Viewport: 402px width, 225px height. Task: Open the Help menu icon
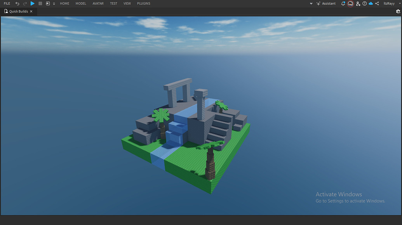coord(364,3)
